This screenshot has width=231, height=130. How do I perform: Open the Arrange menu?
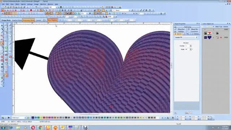pos(30,4)
